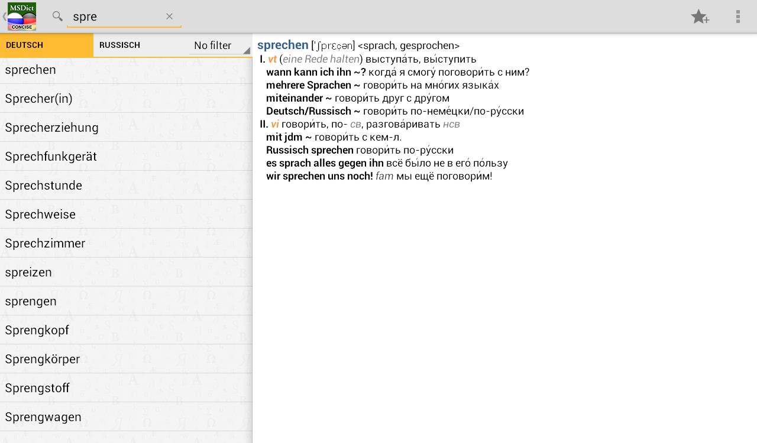Select "Sprengwagen" in the word list
Viewport: 757px width, 443px height.
pyautogui.click(x=126, y=417)
